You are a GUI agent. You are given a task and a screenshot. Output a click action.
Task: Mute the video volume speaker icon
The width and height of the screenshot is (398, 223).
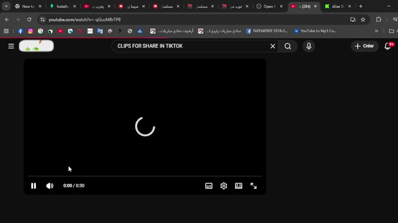tap(50, 186)
